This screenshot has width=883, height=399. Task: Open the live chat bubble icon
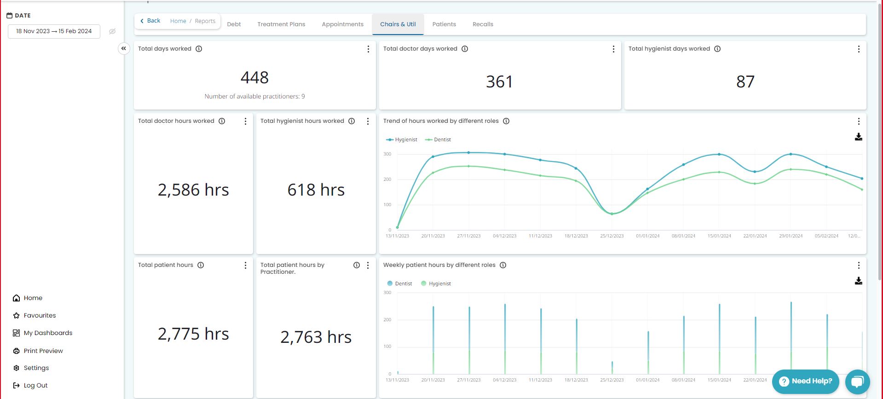(x=857, y=382)
